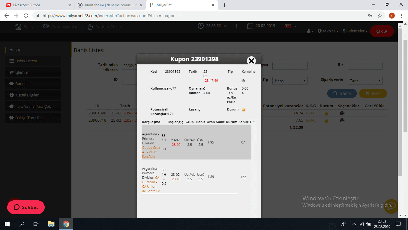408x230 pixels.
Task: Open Kişisel Bilgileri in sidebar
Action: pyautogui.click(x=33, y=95)
